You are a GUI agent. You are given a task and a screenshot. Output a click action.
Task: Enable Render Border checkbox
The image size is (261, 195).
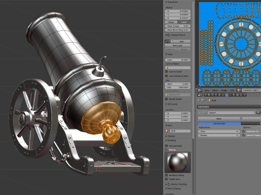pos(166,99)
